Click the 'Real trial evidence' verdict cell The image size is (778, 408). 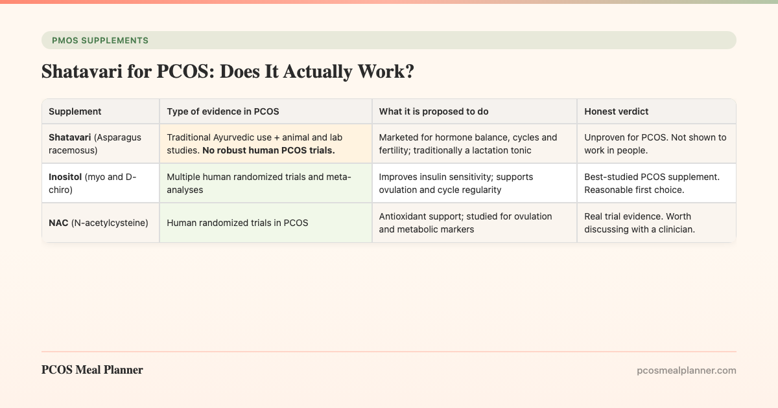pyautogui.click(x=657, y=223)
